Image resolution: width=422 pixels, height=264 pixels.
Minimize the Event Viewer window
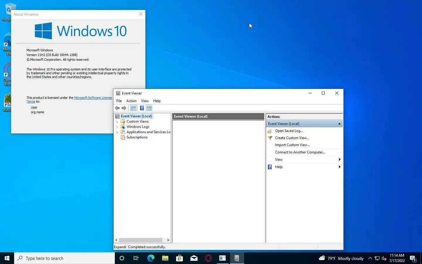point(310,93)
